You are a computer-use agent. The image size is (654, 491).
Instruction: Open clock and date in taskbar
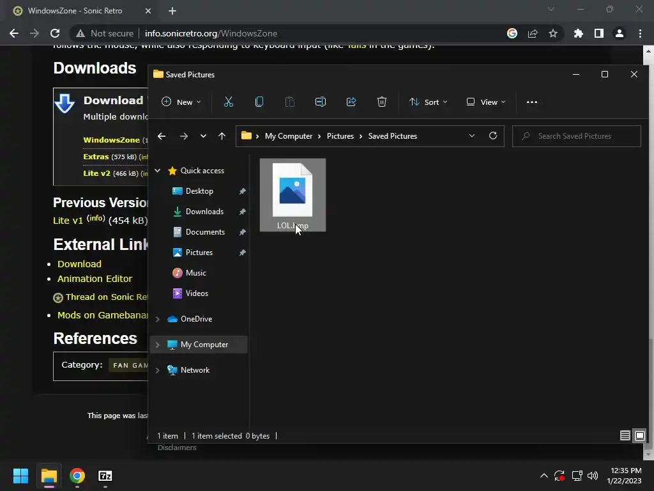625,476
